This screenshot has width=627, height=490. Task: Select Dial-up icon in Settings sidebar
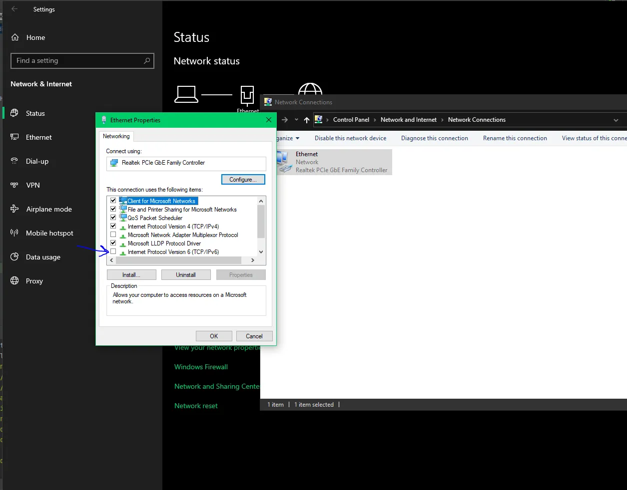[14, 161]
